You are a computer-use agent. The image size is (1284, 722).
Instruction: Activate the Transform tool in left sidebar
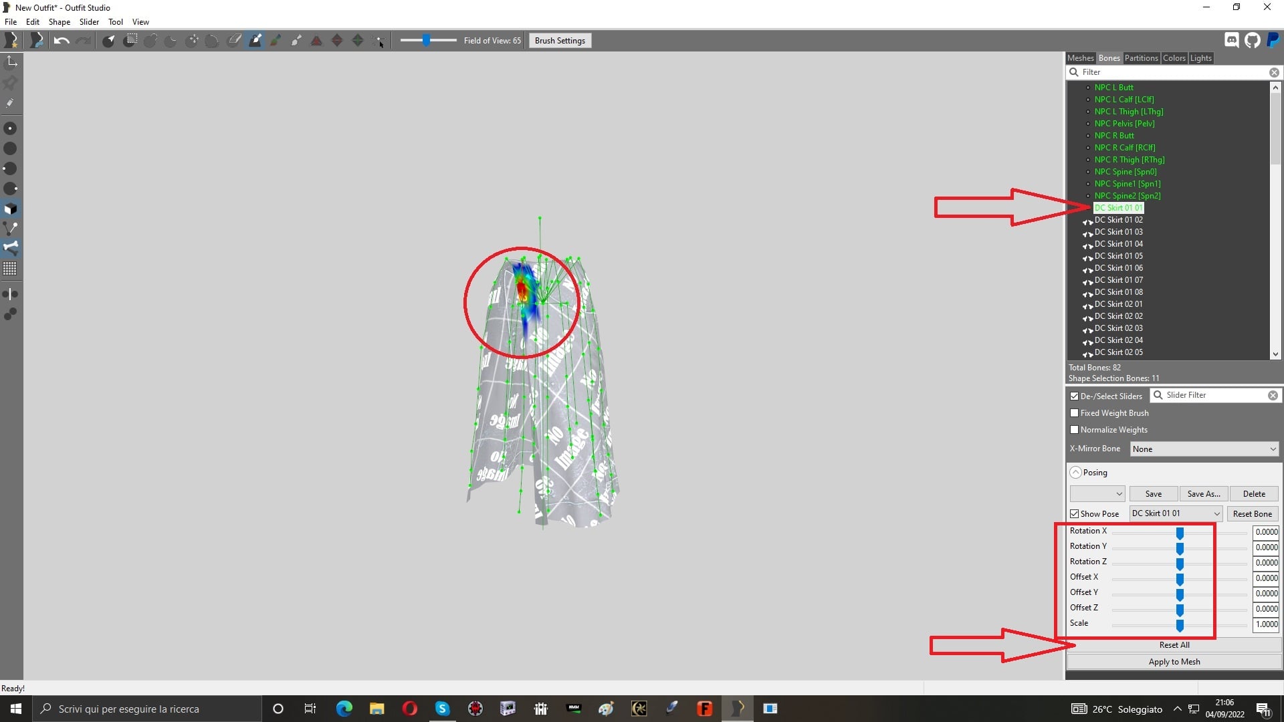click(x=11, y=62)
